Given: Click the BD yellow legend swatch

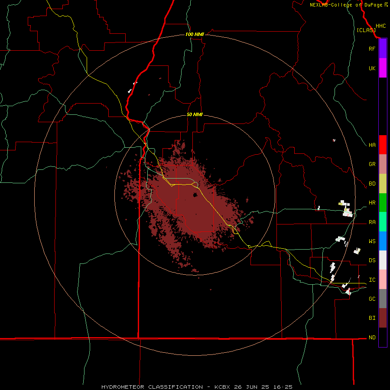Looking at the screenshot, I should 383,184.
